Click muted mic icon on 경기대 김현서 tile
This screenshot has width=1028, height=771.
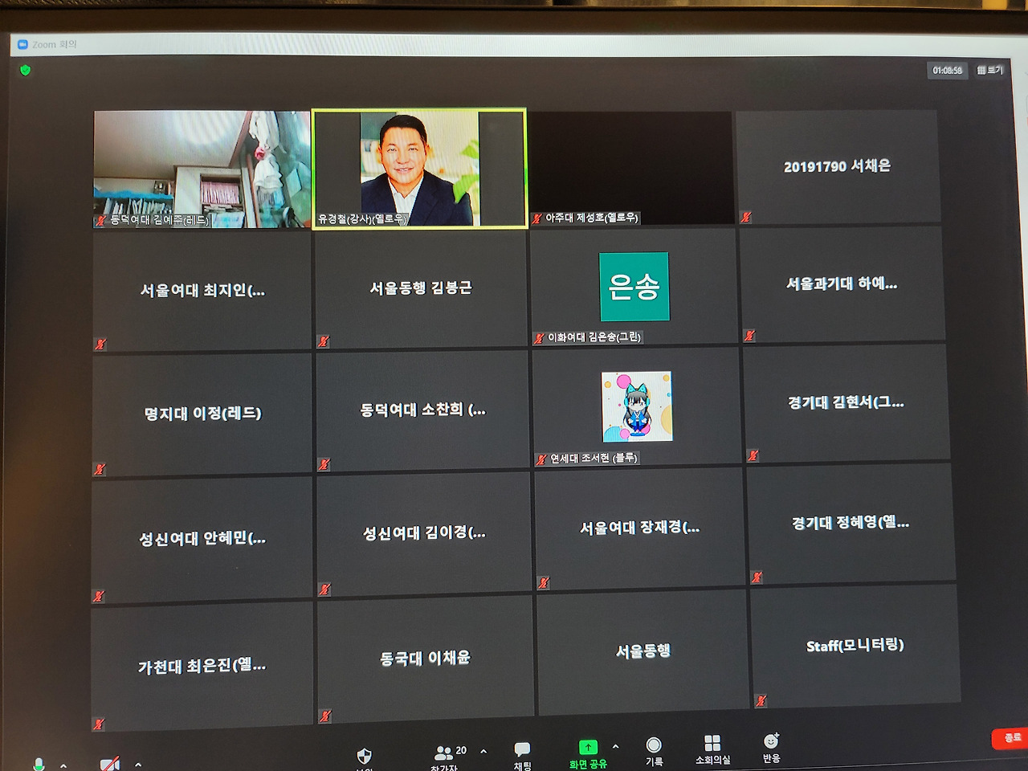(753, 456)
